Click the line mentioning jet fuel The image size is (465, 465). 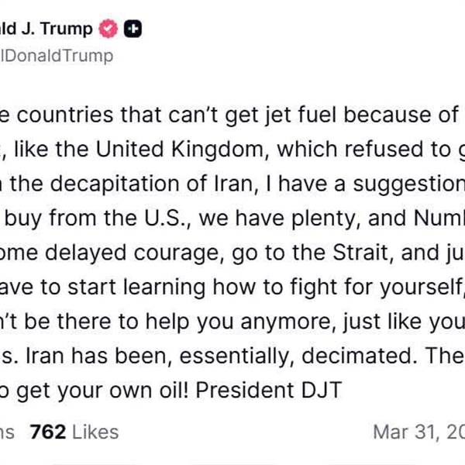(232, 115)
